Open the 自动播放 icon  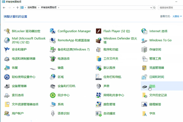(x=98, y=113)
